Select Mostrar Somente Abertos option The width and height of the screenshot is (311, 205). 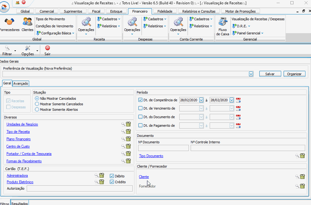point(37,110)
